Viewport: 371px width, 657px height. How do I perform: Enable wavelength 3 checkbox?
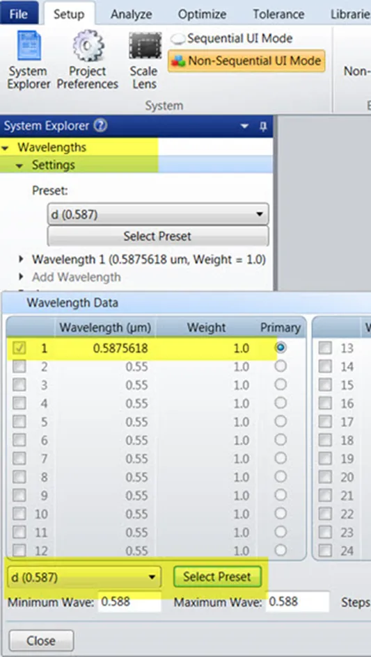tap(19, 385)
